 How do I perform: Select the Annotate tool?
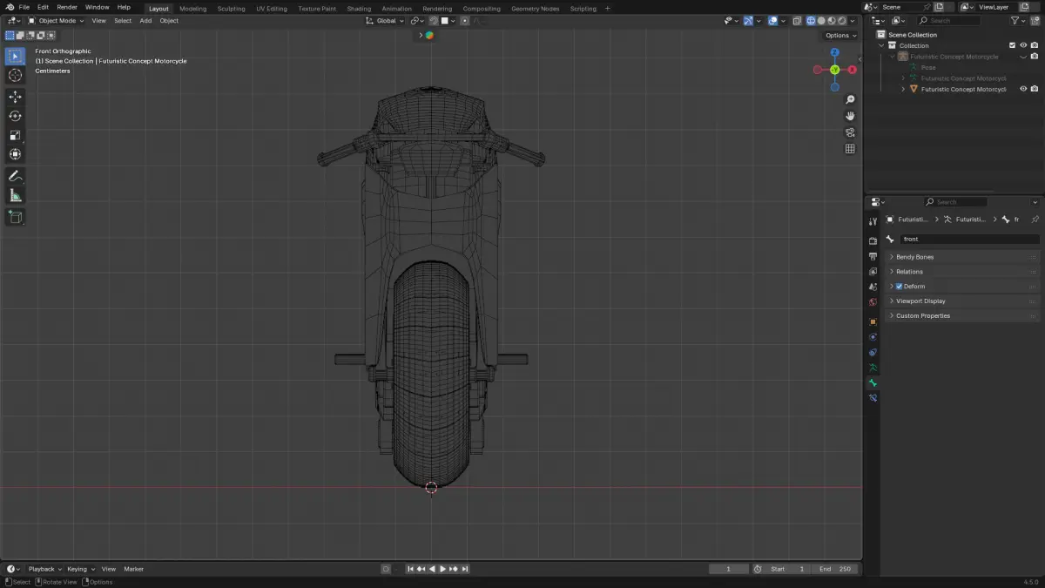point(15,176)
